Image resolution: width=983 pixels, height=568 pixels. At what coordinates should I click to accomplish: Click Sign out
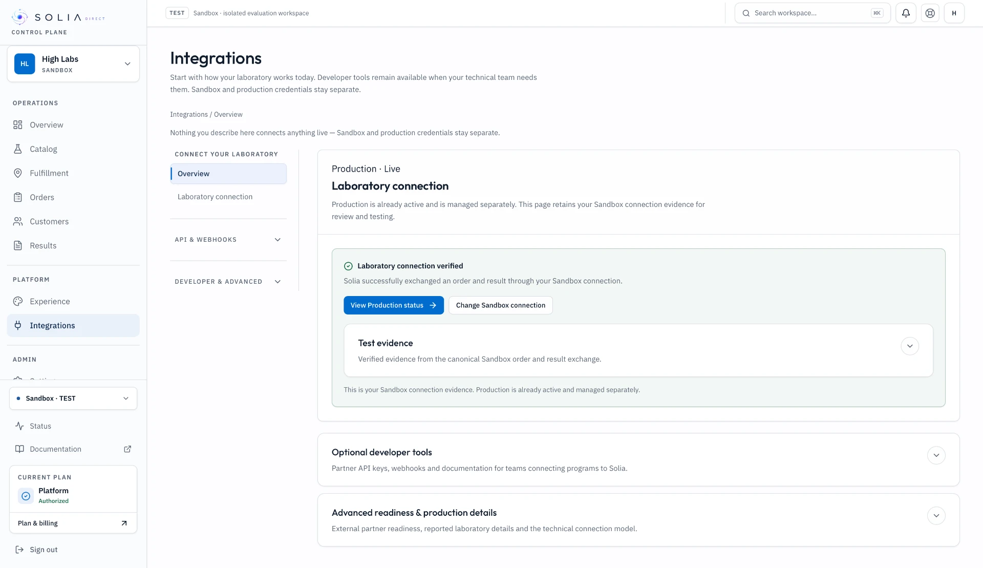pyautogui.click(x=44, y=550)
